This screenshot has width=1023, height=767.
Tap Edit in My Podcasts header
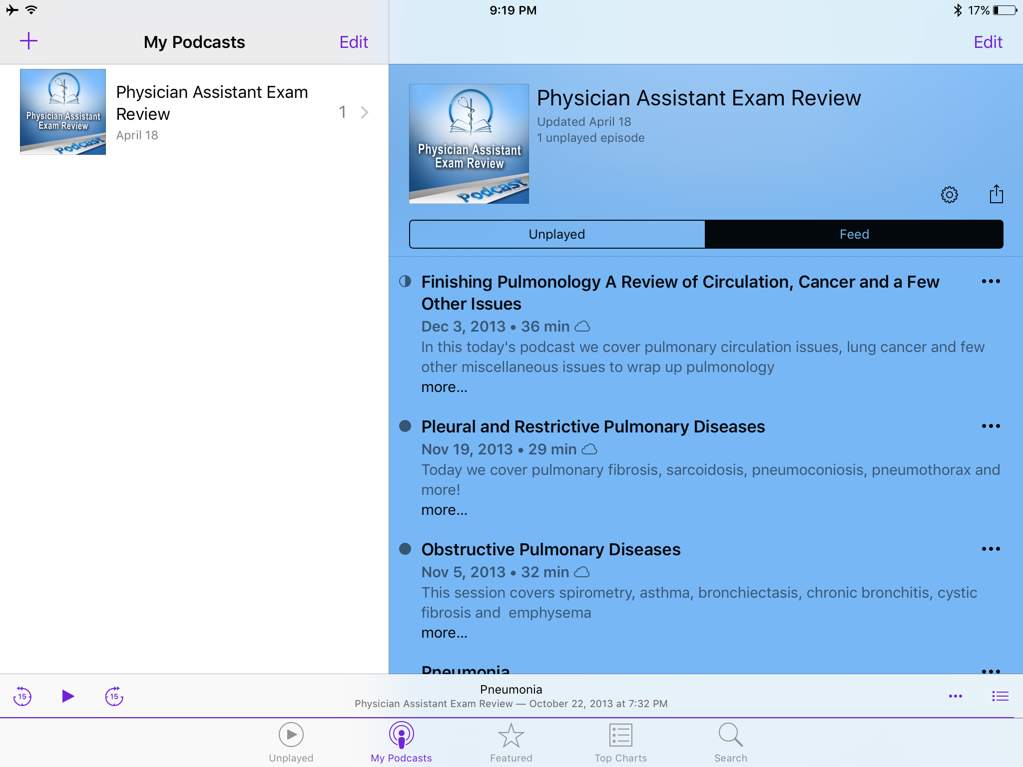[354, 42]
